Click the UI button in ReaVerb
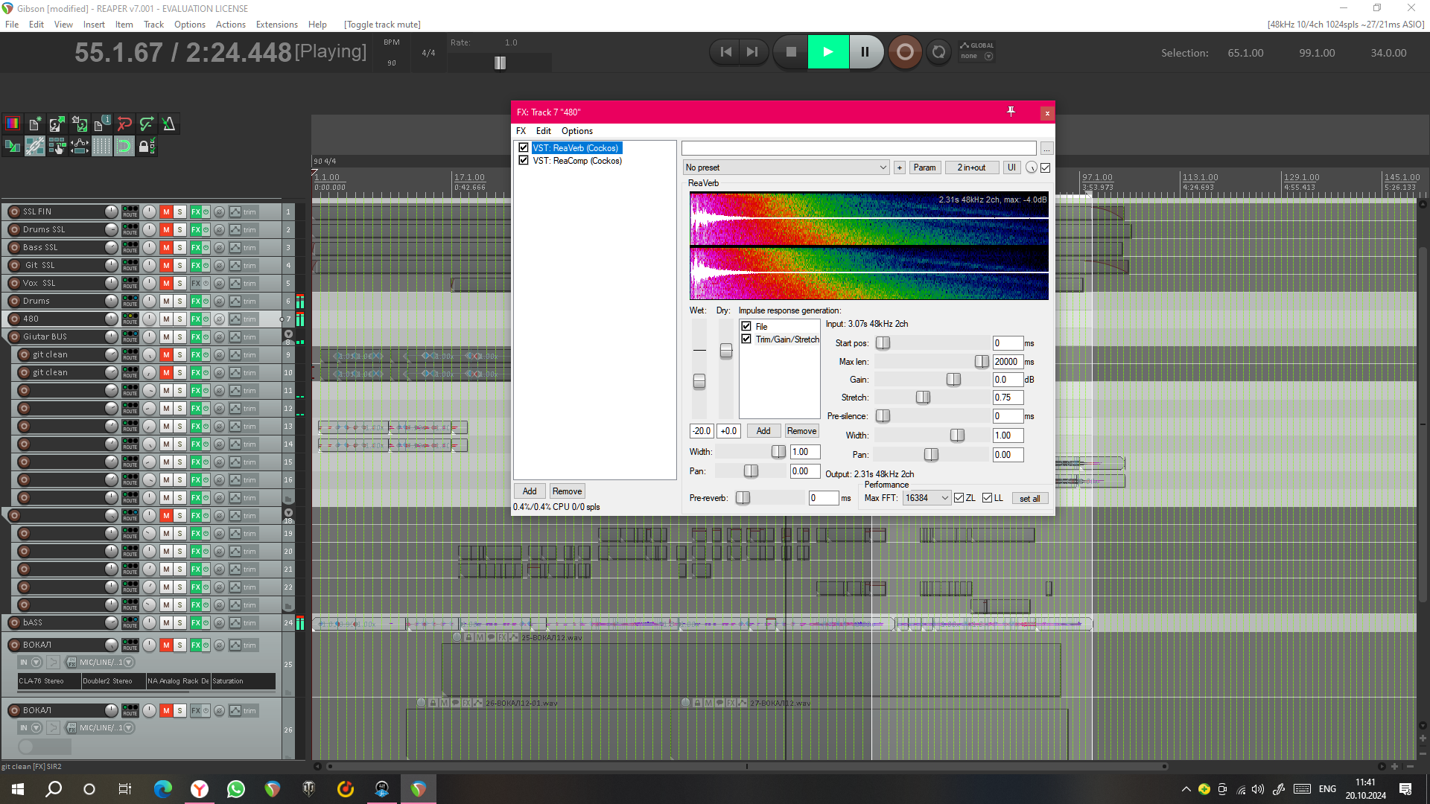 click(1011, 167)
